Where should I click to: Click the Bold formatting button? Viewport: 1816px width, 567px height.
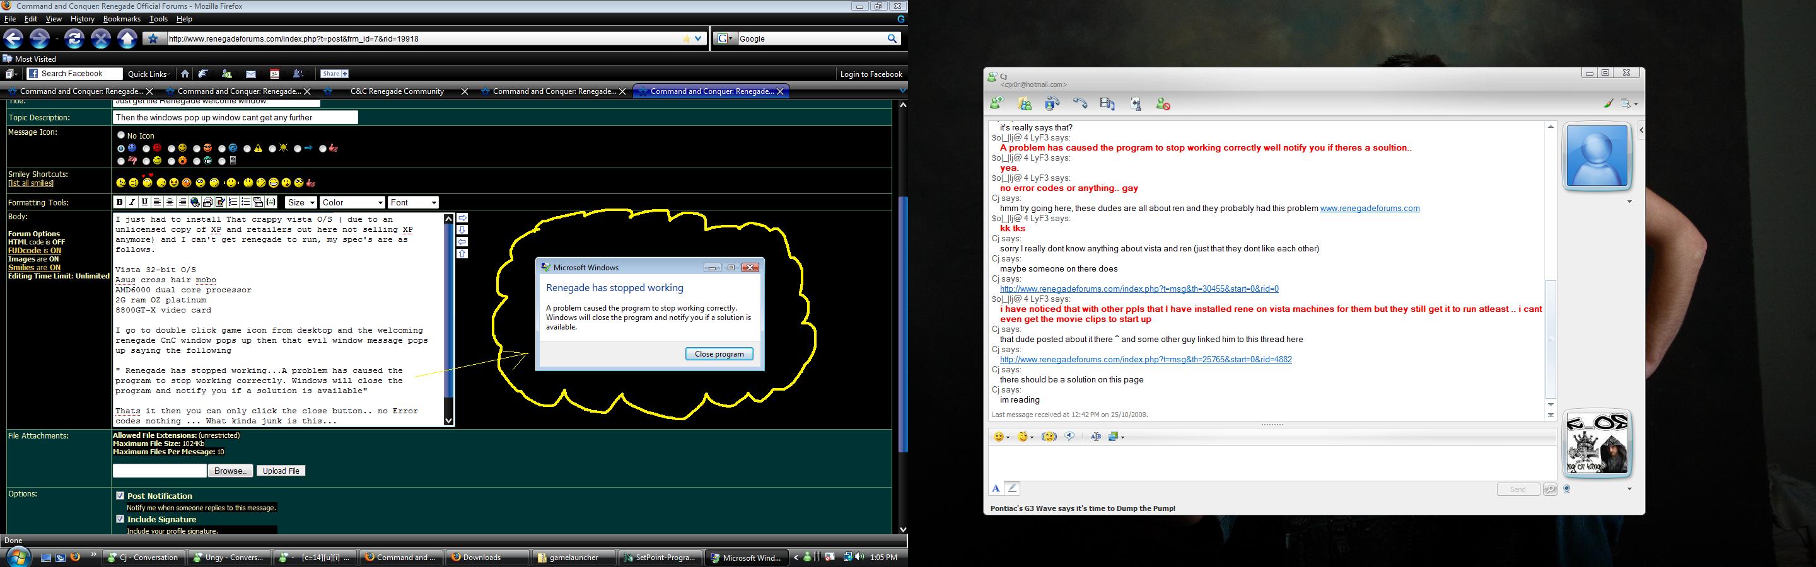tap(119, 202)
